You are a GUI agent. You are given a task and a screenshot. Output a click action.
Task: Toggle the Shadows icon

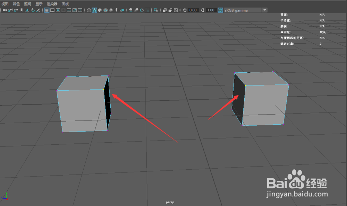point(122,10)
